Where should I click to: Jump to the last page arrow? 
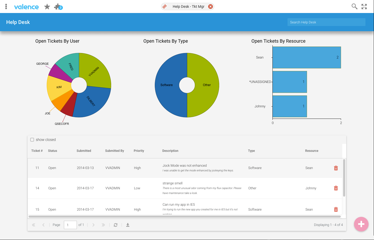pyautogui.click(x=103, y=225)
